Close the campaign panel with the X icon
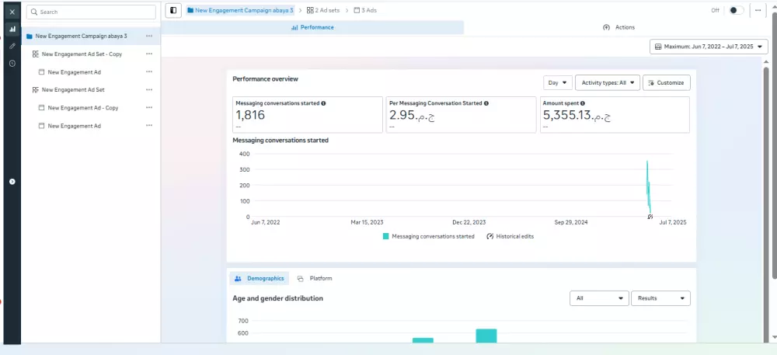This screenshot has height=355, width=777. (x=12, y=12)
